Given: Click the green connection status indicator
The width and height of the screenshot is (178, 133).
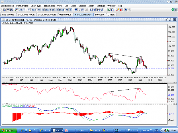Looking at the screenshot, I should (x=173, y=10).
